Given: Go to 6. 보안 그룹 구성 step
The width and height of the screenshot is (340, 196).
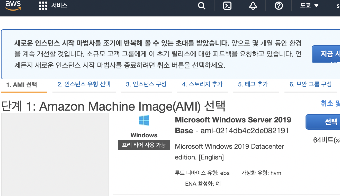Looking at the screenshot, I should click(311, 84).
